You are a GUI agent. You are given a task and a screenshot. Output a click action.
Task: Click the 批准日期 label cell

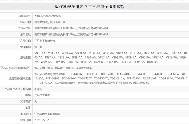click(25, 120)
